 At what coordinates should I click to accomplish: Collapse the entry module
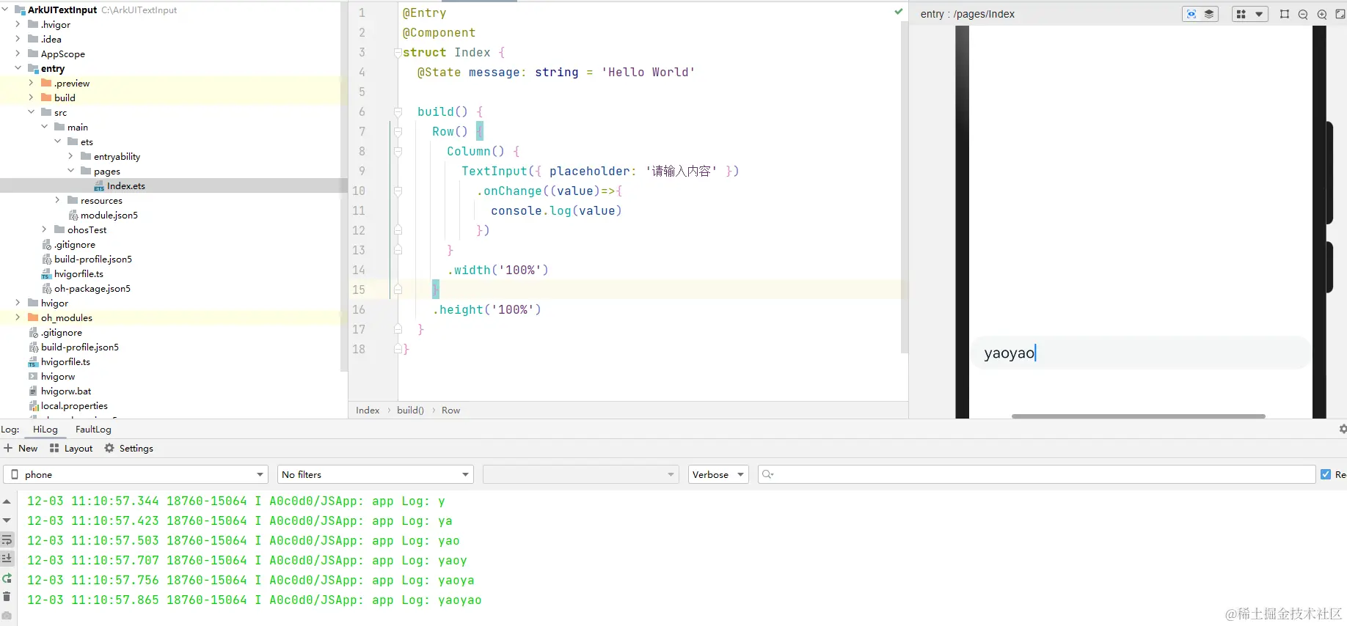pos(18,68)
